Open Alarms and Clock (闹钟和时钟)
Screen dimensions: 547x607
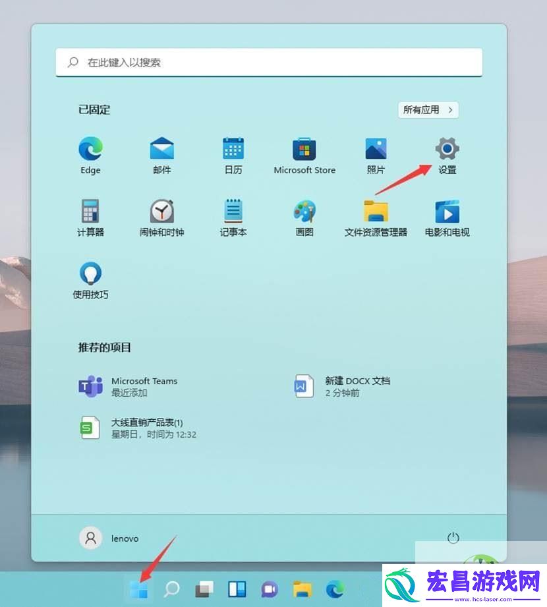tap(162, 217)
